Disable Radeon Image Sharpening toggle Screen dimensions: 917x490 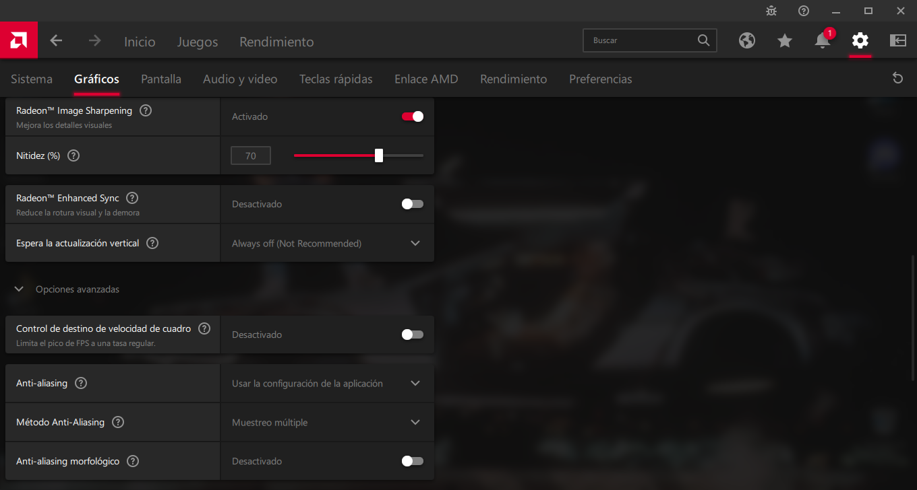click(413, 116)
